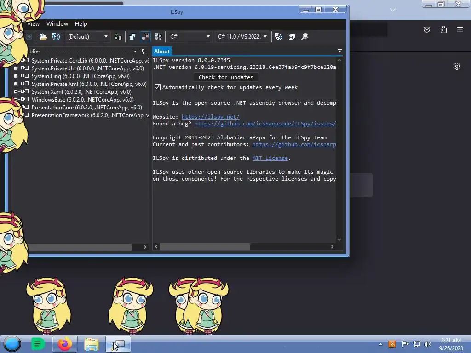The image size is (471, 353).
Task: Open the Help menu
Action: click(81, 24)
